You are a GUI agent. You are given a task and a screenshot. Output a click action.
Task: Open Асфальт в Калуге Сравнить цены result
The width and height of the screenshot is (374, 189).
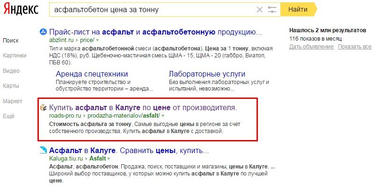(x=129, y=150)
